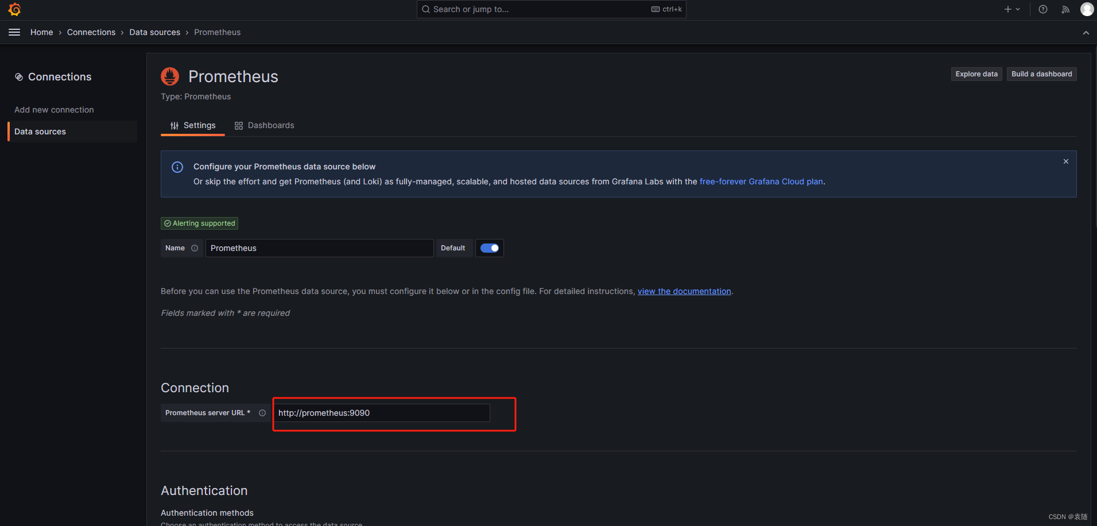Go to Home breadcrumb
This screenshot has width=1097, height=526.
click(41, 32)
